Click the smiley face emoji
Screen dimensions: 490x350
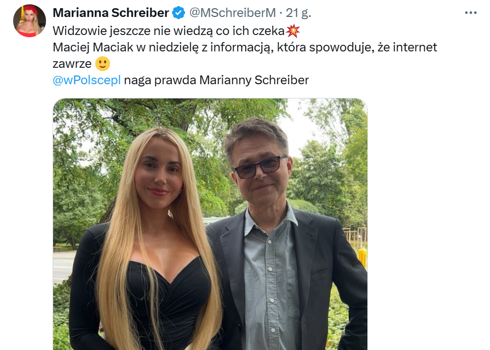click(102, 63)
